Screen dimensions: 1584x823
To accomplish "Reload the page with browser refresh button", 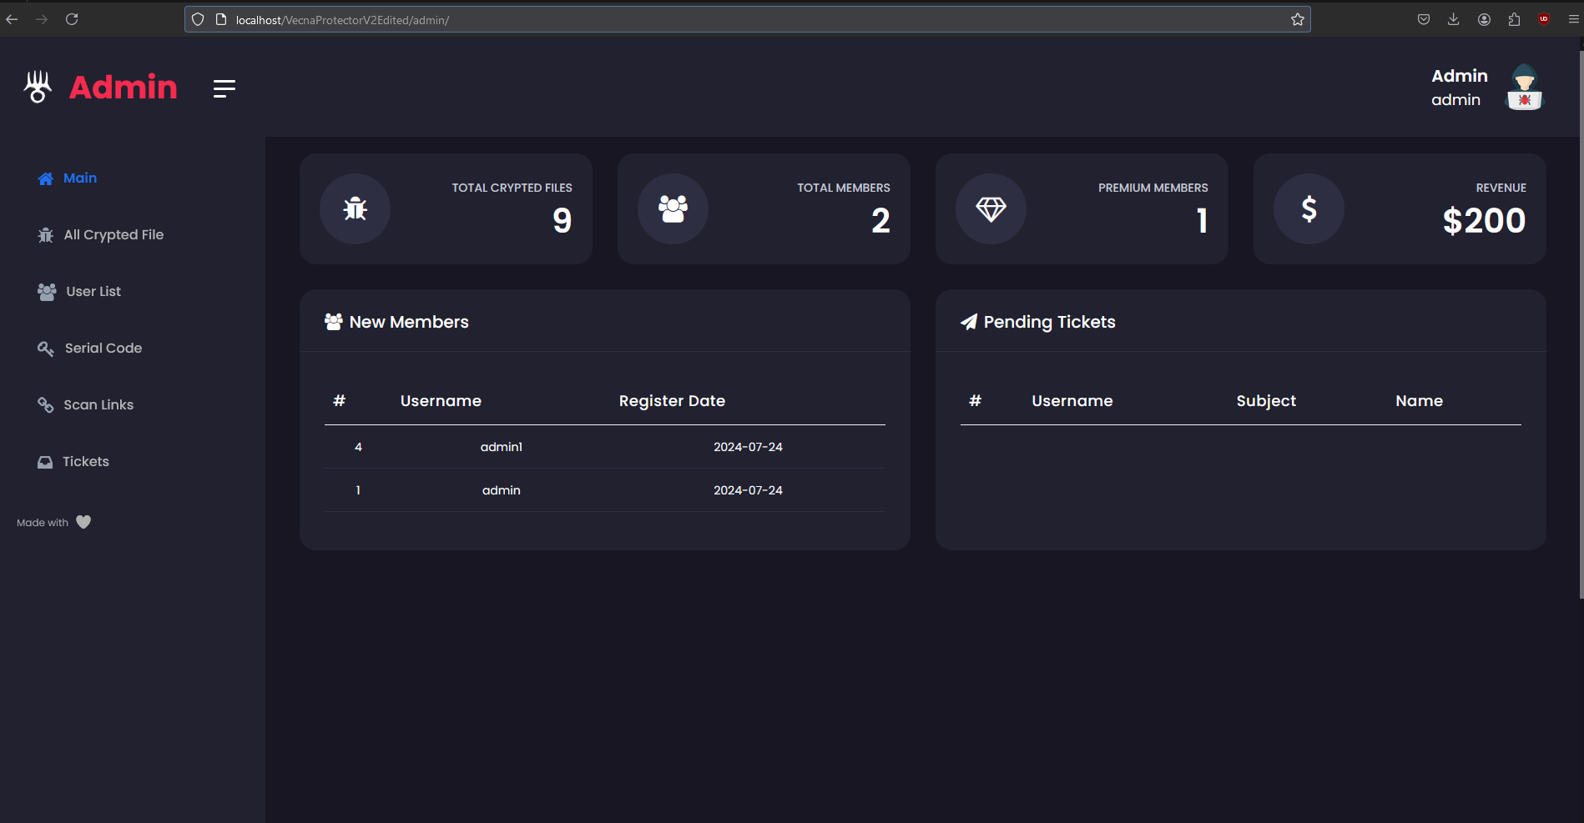I will click(72, 19).
